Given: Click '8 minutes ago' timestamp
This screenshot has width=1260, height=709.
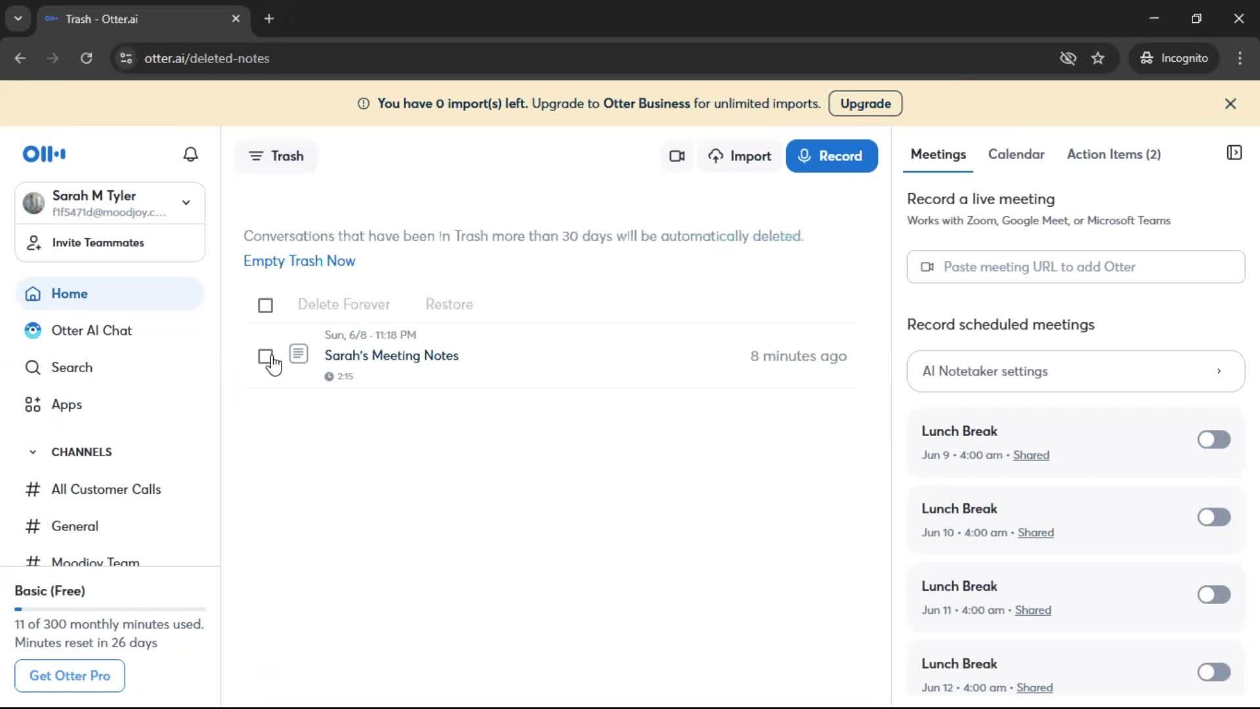Looking at the screenshot, I should [x=799, y=356].
